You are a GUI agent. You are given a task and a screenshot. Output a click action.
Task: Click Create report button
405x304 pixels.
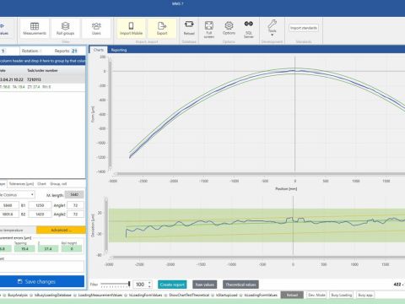[172, 285]
